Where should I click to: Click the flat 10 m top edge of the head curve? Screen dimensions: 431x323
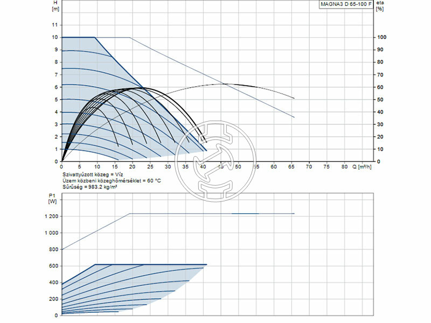coord(78,37)
